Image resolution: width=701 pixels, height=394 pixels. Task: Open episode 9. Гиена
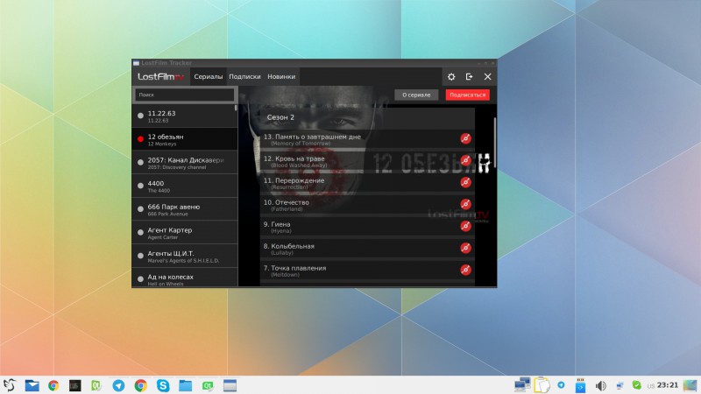[367, 227]
